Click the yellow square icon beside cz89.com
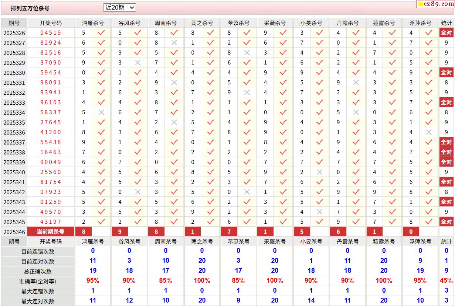 pyautogui.click(x=421, y=4)
